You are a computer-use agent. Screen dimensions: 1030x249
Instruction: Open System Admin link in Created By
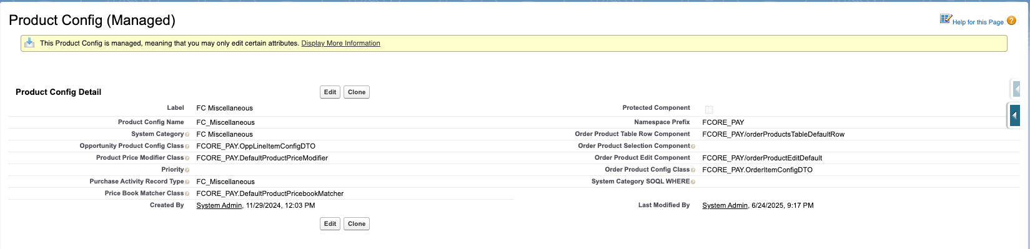(x=219, y=205)
